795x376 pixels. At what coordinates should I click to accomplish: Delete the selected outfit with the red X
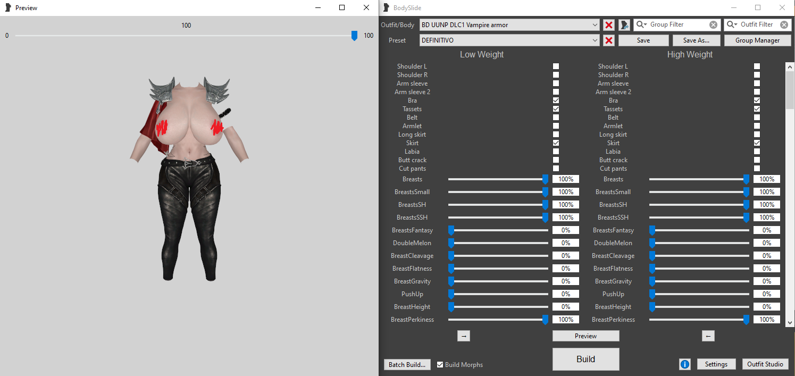(609, 24)
